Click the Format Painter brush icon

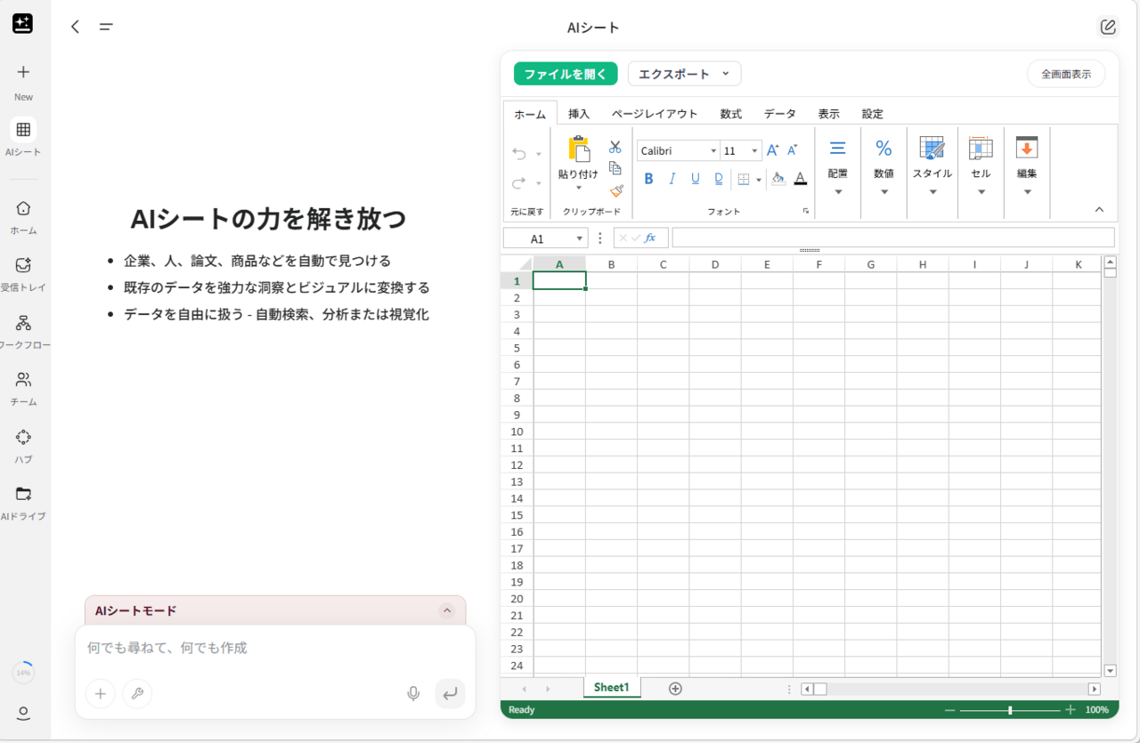tap(615, 190)
